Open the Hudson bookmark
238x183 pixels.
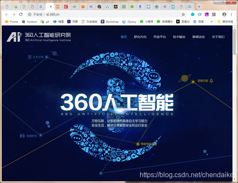click(30, 22)
